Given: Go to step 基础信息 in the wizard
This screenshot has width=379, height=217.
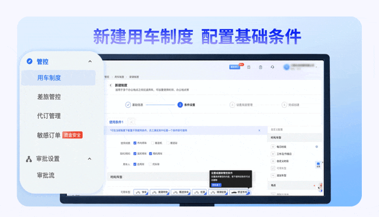Looking at the screenshot, I should point(134,105).
